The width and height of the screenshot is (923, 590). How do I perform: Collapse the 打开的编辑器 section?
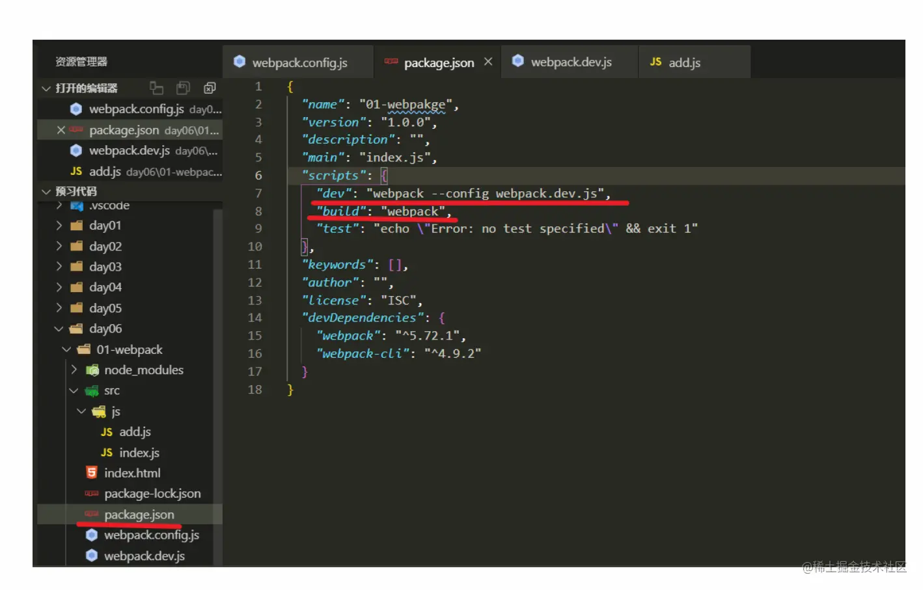coord(46,88)
